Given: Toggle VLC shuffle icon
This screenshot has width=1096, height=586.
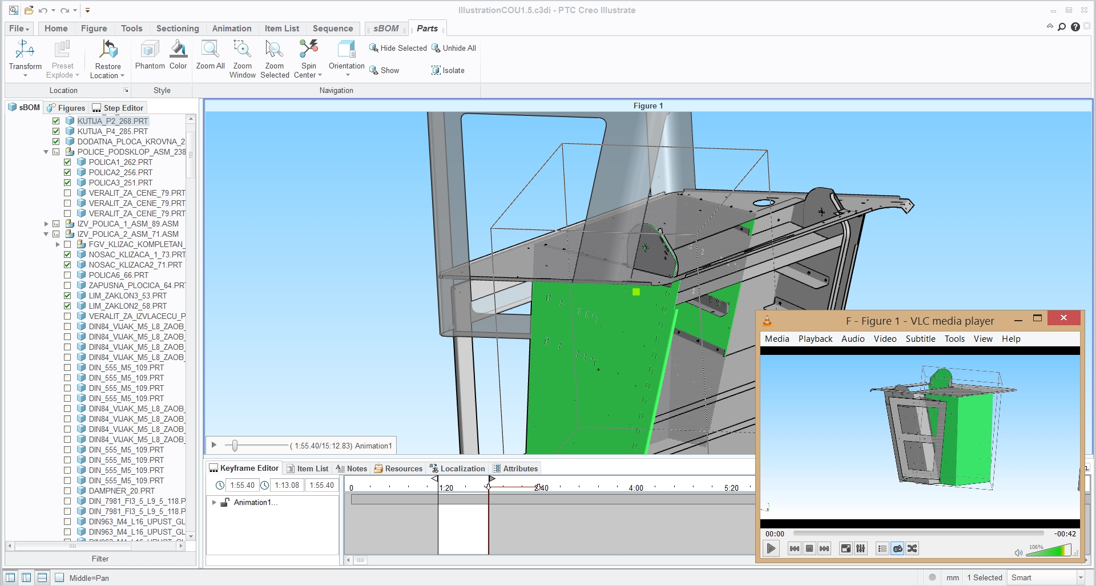Looking at the screenshot, I should tap(912, 549).
